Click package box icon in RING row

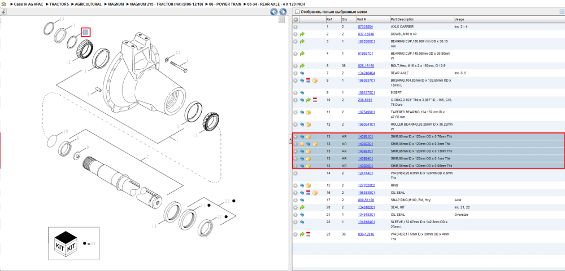(x=308, y=185)
